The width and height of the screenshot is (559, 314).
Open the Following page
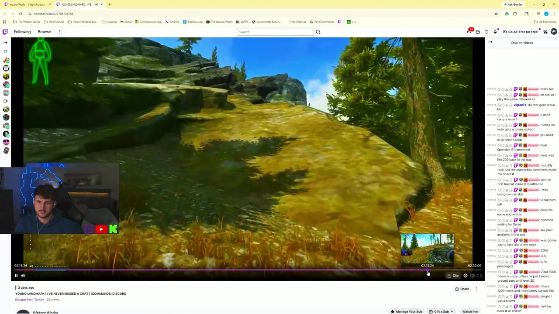(22, 32)
